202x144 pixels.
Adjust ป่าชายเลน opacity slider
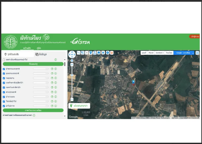coord(41,97)
